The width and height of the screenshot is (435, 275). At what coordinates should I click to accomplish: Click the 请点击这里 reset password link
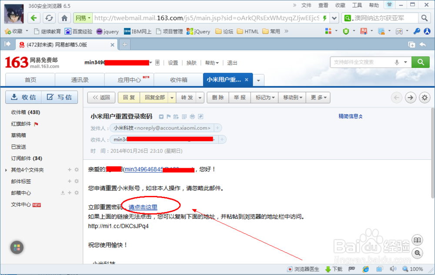(x=143, y=207)
